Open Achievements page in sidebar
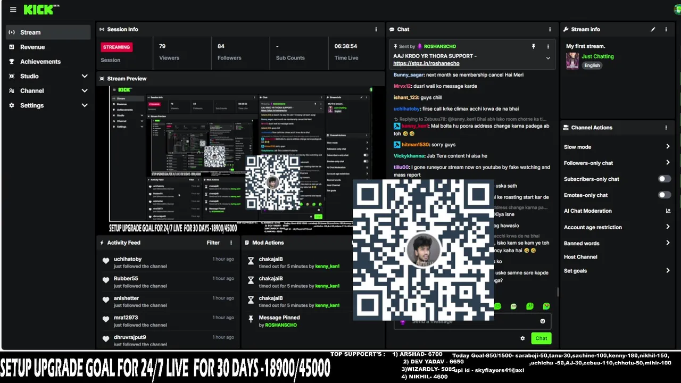This screenshot has width=681, height=383. pos(40,62)
